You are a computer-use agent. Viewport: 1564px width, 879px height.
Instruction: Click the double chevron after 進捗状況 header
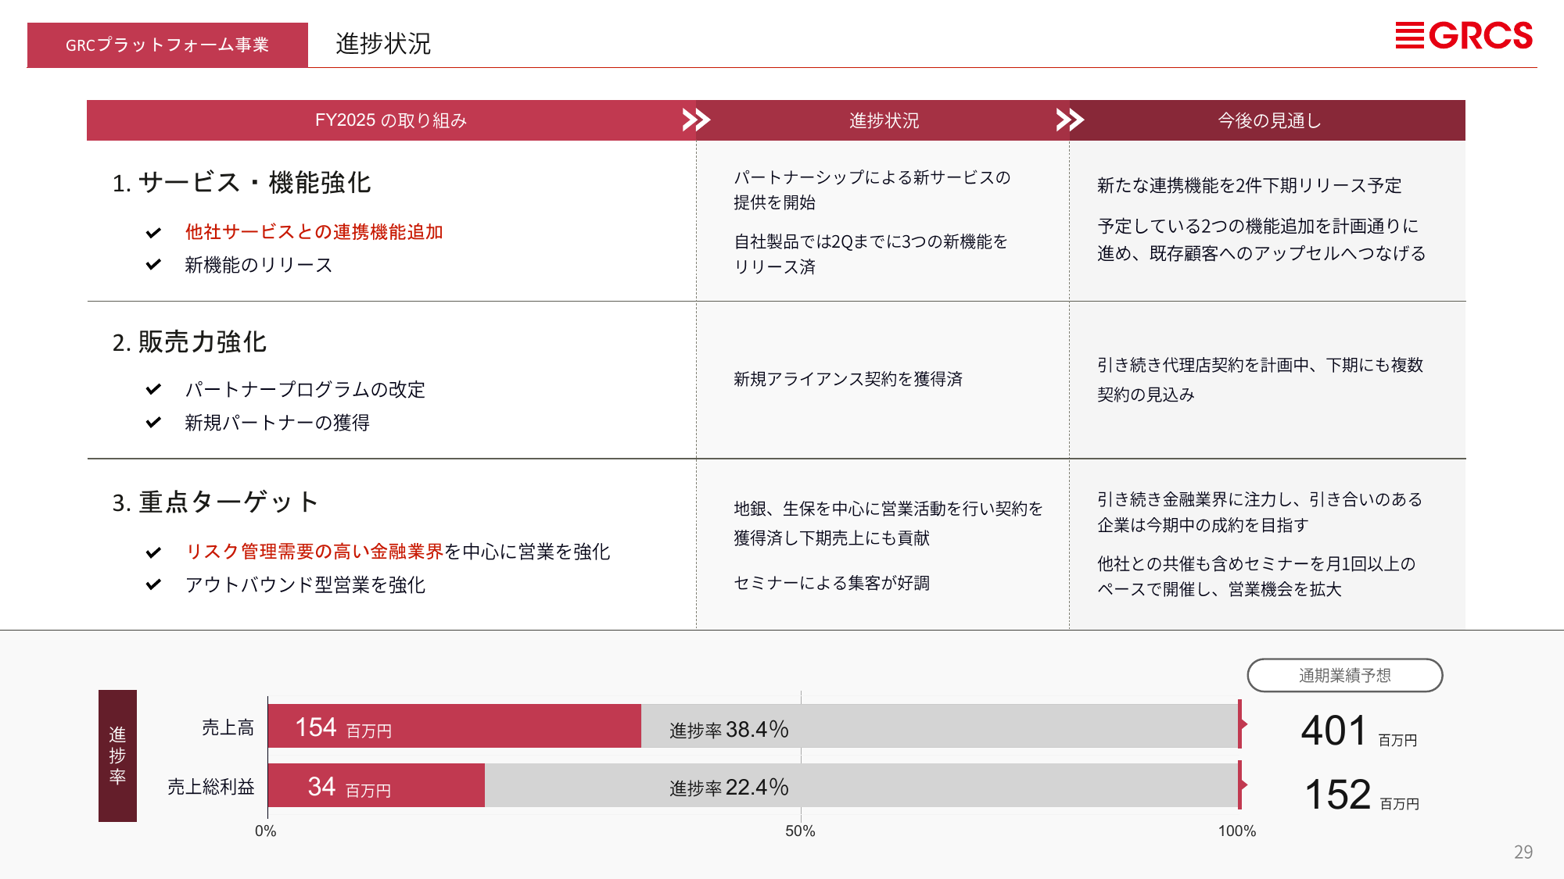point(1069,120)
